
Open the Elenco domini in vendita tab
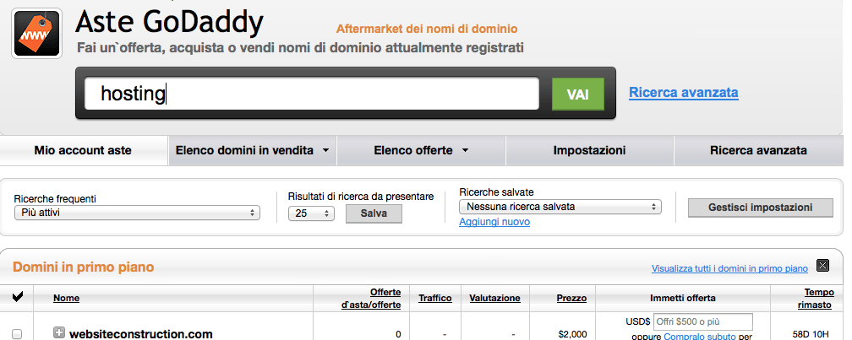click(253, 150)
